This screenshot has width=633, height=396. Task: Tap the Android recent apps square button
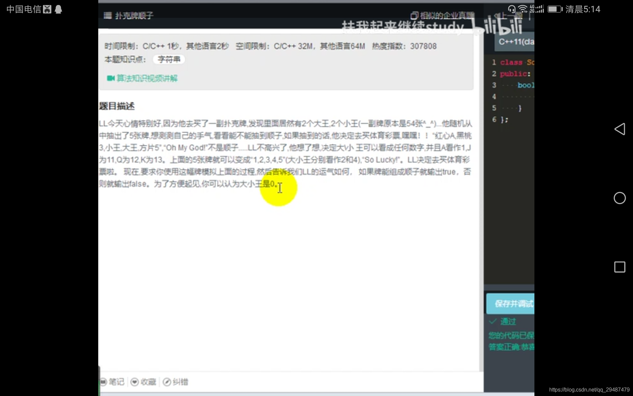pyautogui.click(x=619, y=267)
